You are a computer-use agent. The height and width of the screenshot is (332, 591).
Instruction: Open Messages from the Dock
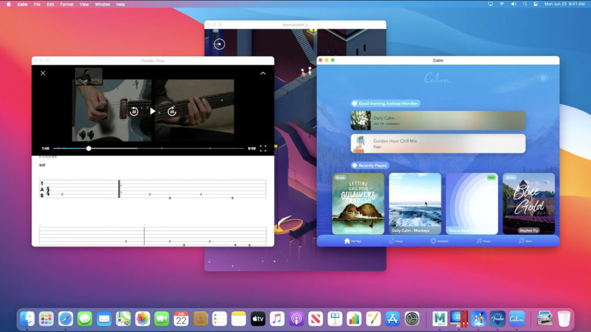pyautogui.click(x=85, y=319)
